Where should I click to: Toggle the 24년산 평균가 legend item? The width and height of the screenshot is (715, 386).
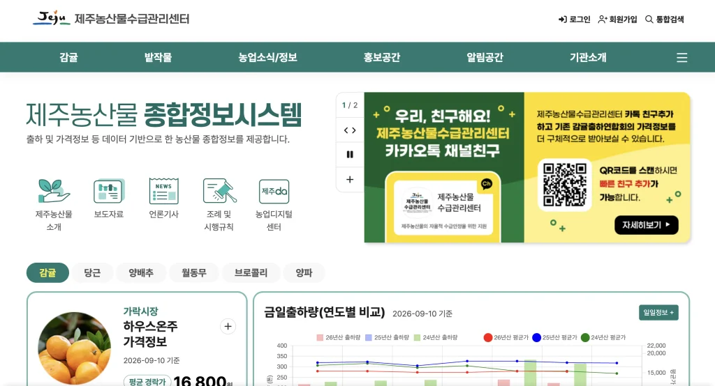click(603, 337)
